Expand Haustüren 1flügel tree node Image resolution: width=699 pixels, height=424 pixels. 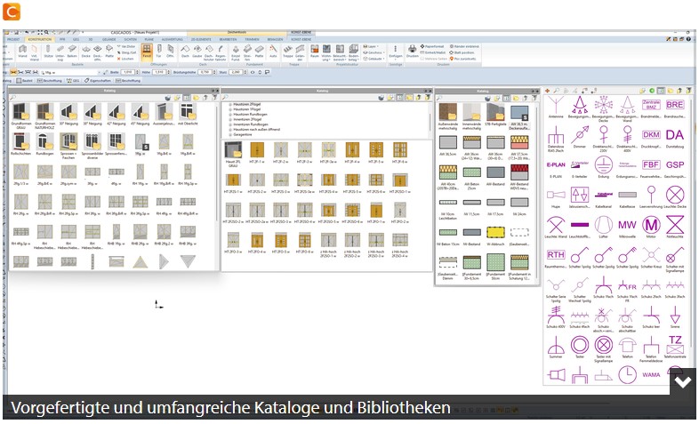230,109
